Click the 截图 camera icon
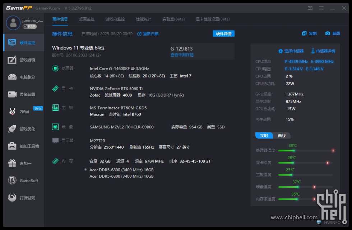 [328, 33]
